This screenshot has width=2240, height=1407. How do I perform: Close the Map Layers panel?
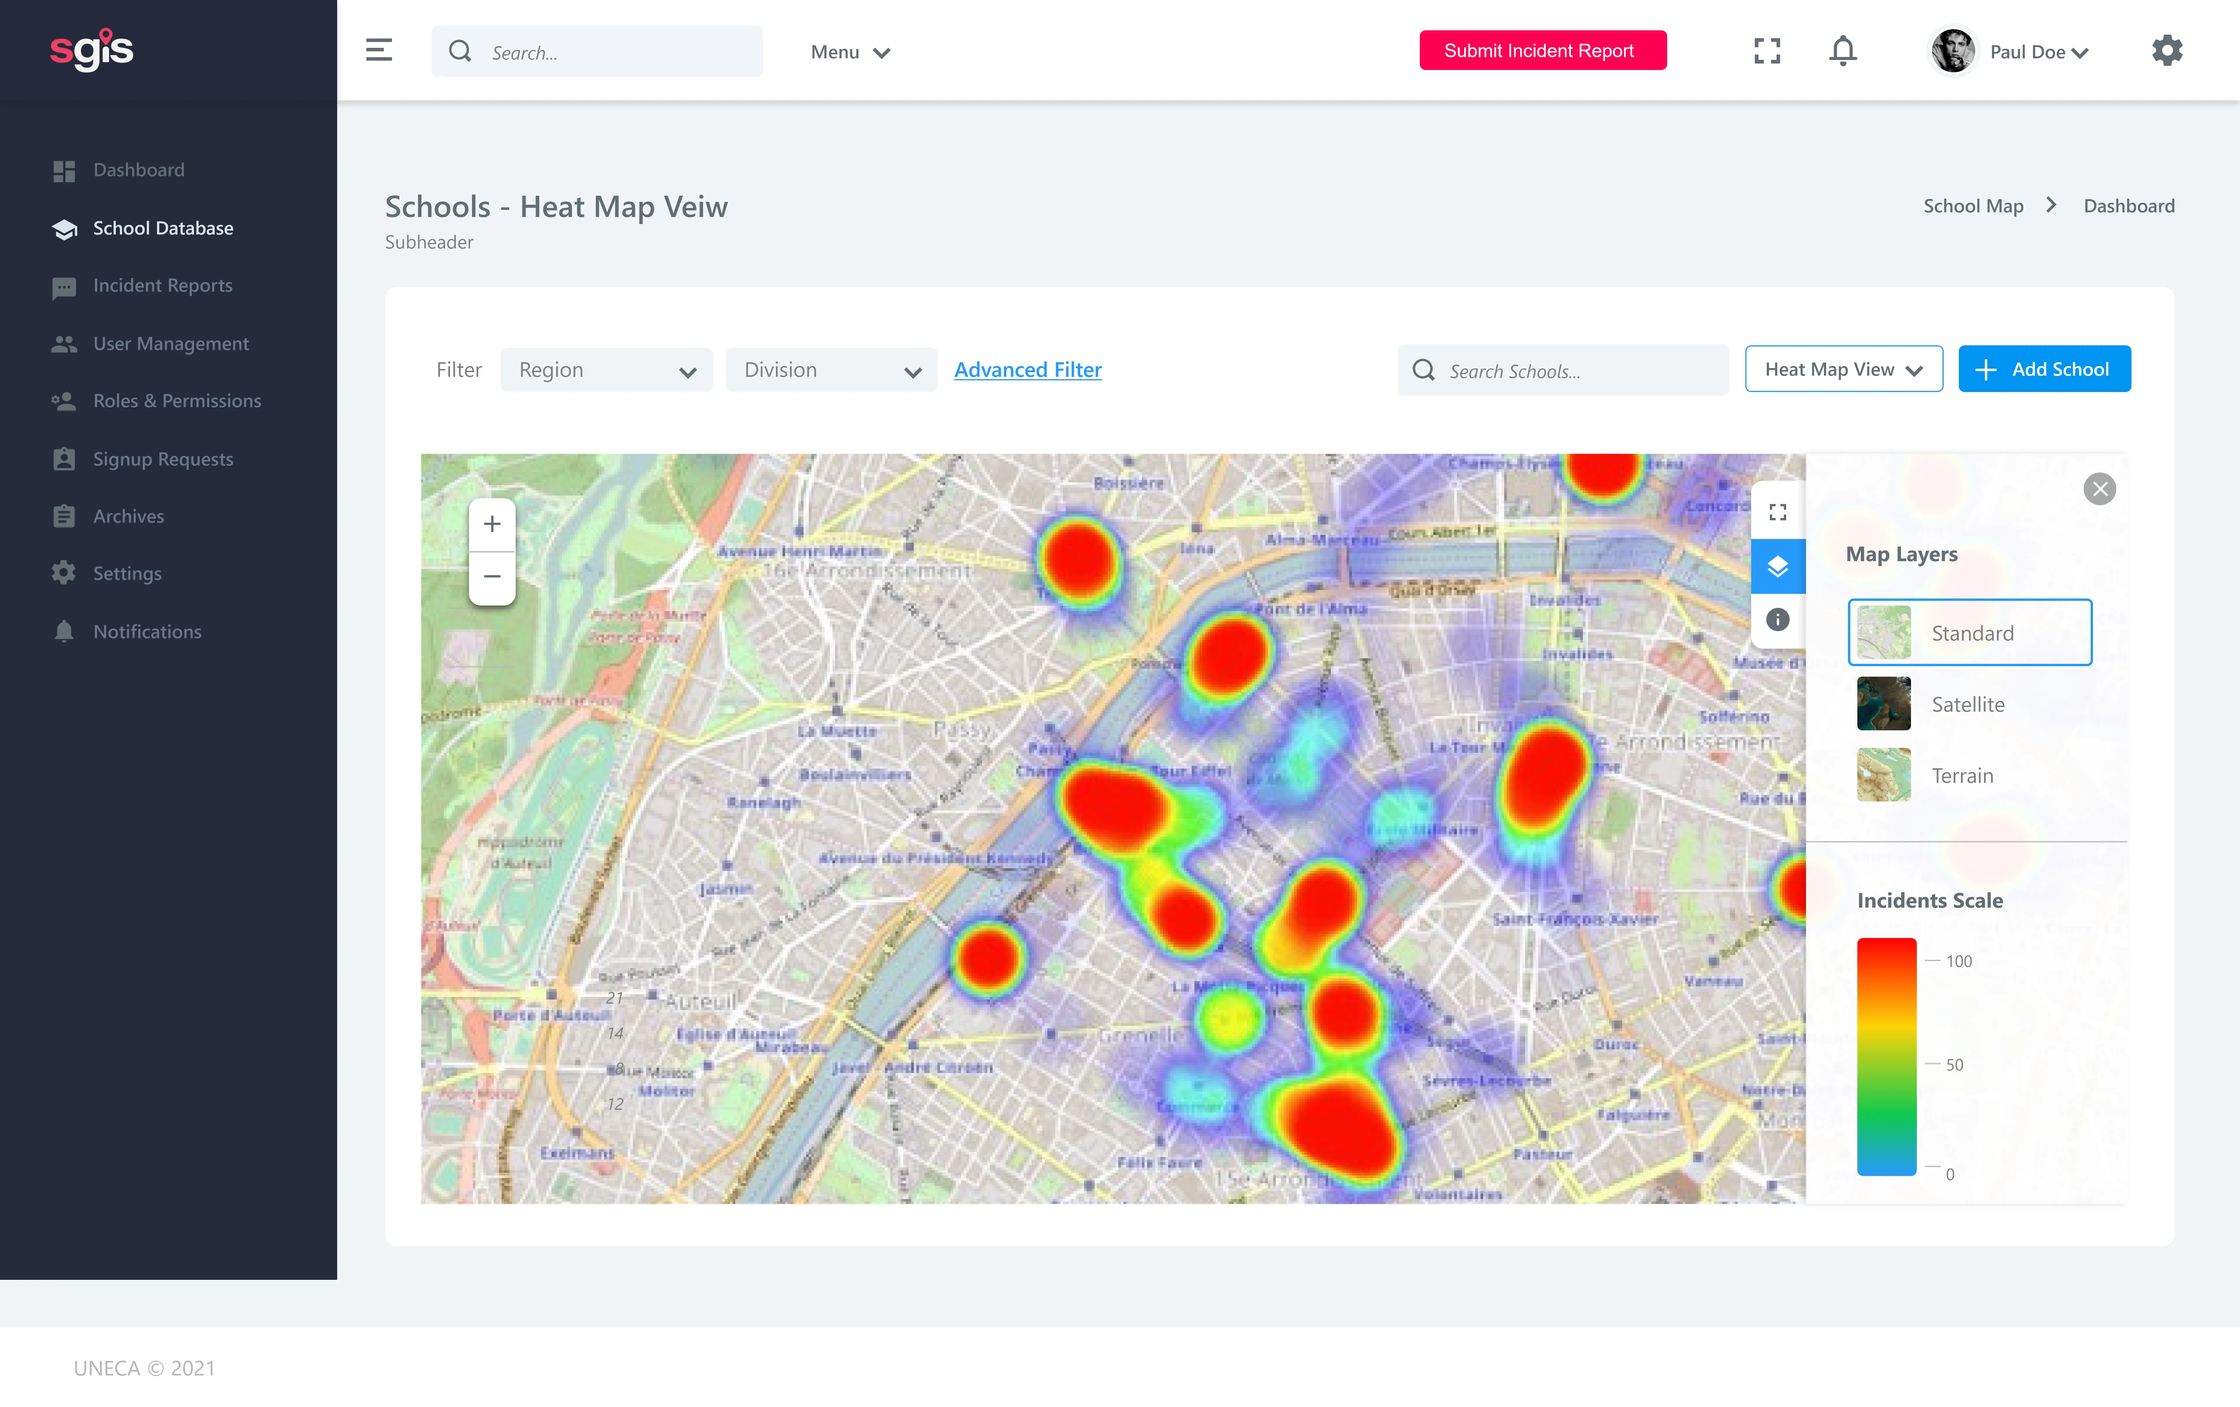point(2099,489)
